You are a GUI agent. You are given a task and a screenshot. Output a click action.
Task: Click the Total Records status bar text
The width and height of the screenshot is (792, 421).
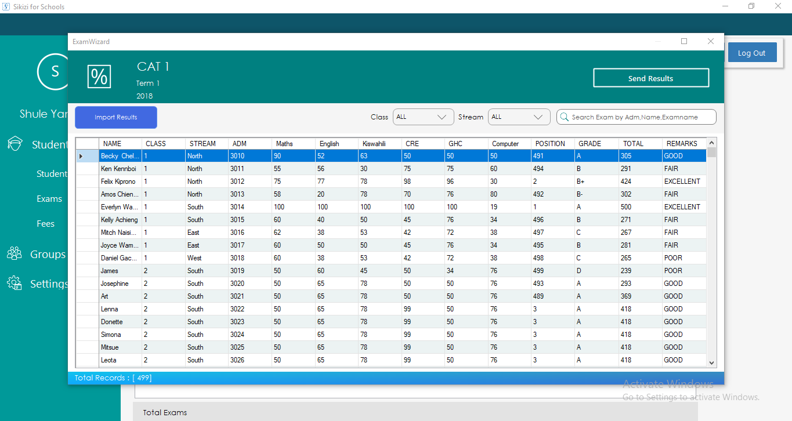pyautogui.click(x=113, y=378)
